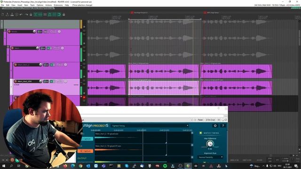Image resolution: width=301 pixels, height=169 pixels.
Task: Open Spotify from the taskbar
Action: pyautogui.click(x=165, y=166)
